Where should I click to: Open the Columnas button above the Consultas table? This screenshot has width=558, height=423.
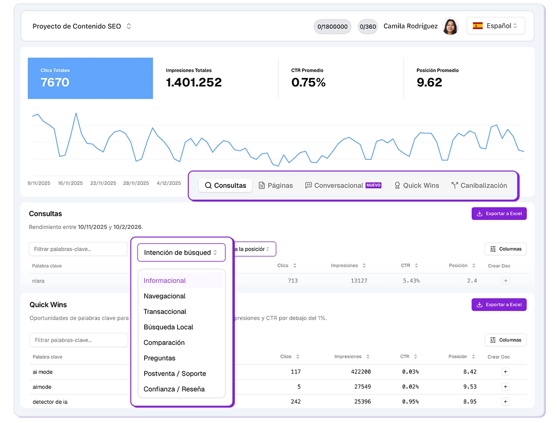(x=505, y=249)
